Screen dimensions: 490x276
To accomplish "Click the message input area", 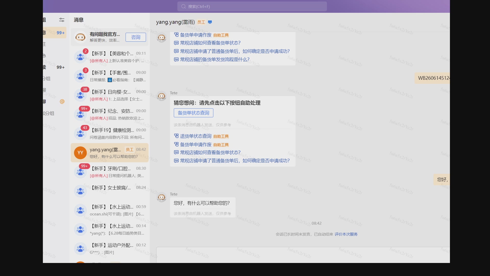I will (303, 255).
